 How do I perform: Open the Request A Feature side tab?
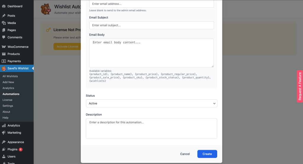[300, 86]
